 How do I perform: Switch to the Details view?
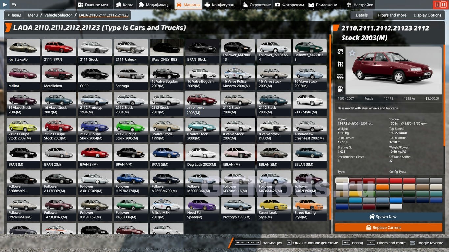(x=362, y=15)
